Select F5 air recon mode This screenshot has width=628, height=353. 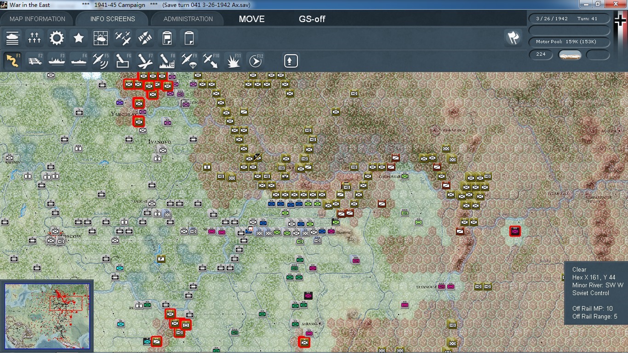(101, 60)
